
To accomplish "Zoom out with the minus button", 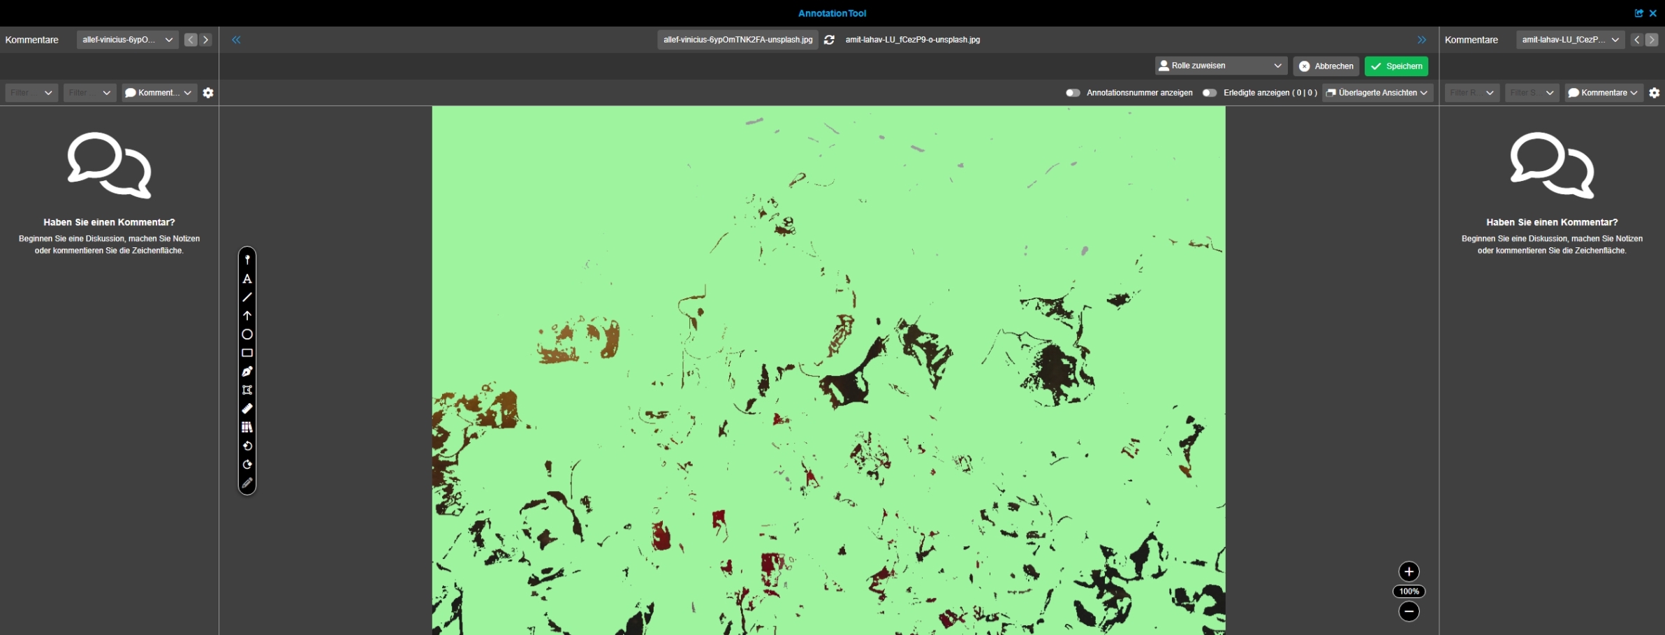I will pos(1409,611).
